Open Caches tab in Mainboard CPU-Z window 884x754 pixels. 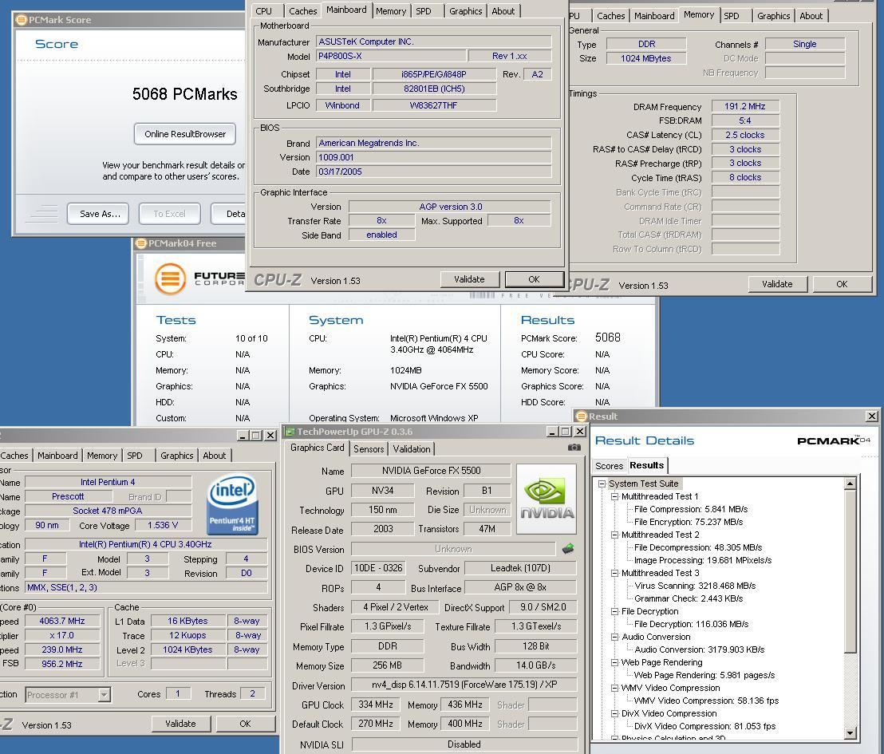302,11
